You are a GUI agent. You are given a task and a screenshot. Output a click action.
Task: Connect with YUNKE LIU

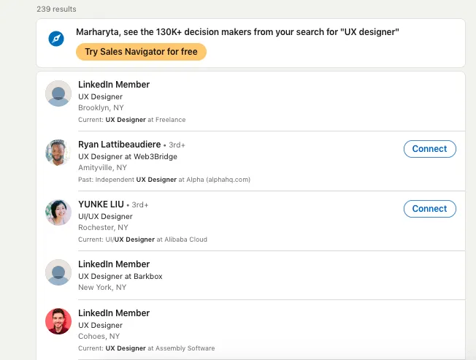coord(429,209)
